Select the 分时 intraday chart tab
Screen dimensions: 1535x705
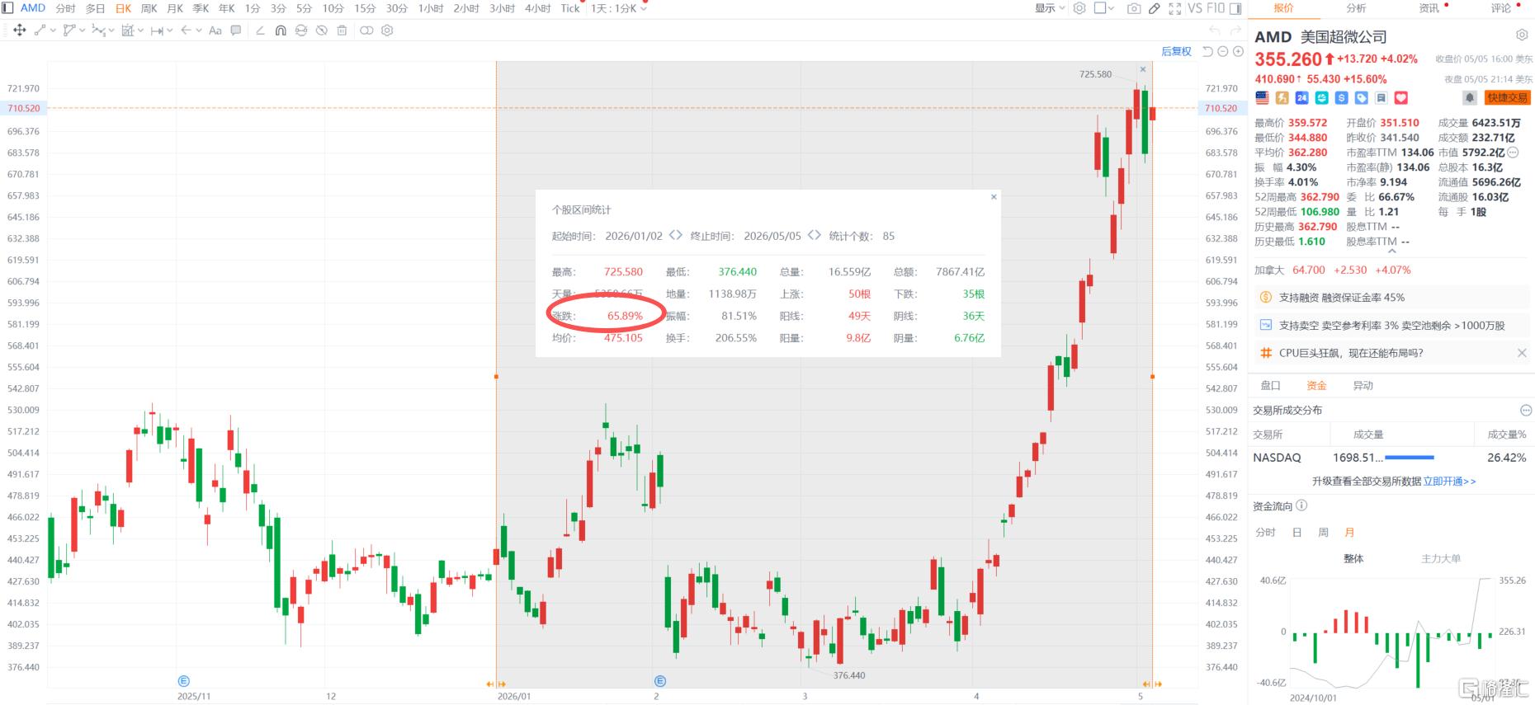click(65, 8)
